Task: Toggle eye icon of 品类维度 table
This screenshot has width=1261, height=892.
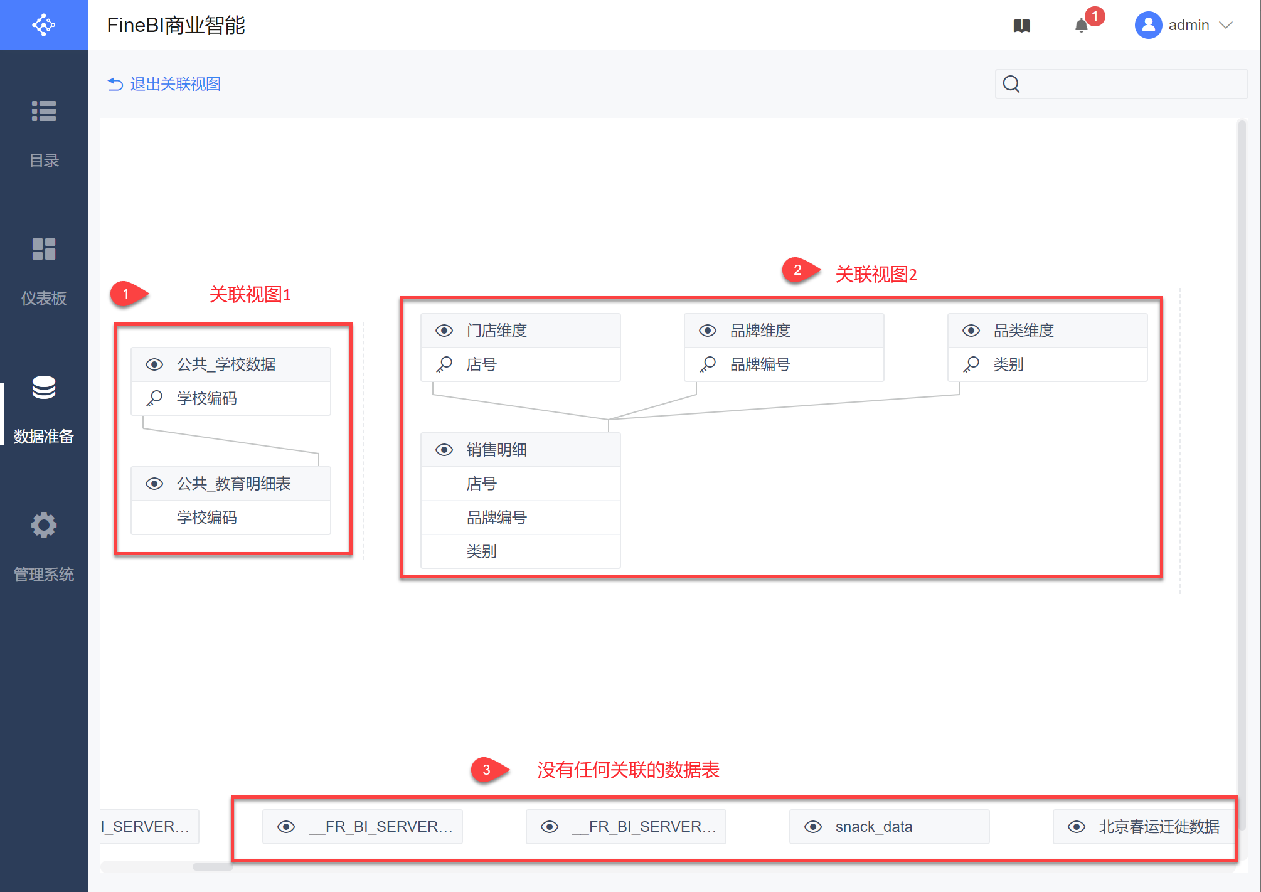Action: point(971,331)
